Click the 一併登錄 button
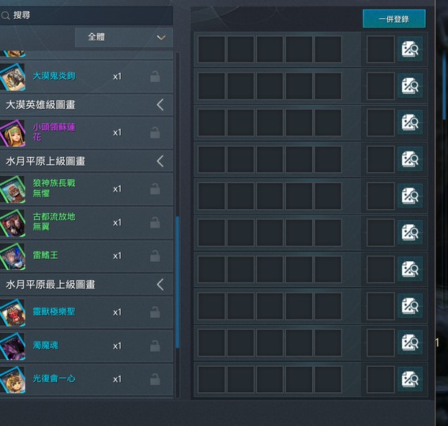Screen dimensions: 448x426 click(x=394, y=19)
